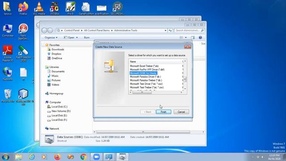The width and height of the screenshot is (286, 161).
Task: Click the change view icon in Explorer toolbar
Action: pos(181,38)
